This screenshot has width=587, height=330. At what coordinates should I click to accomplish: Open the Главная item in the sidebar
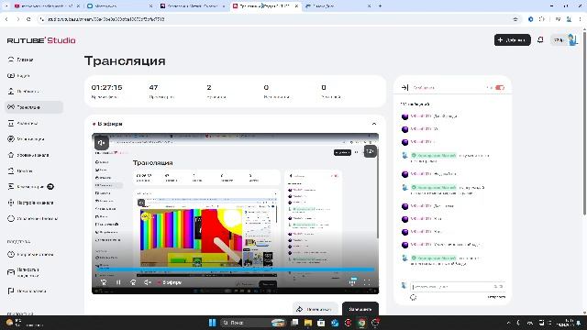(x=21, y=60)
